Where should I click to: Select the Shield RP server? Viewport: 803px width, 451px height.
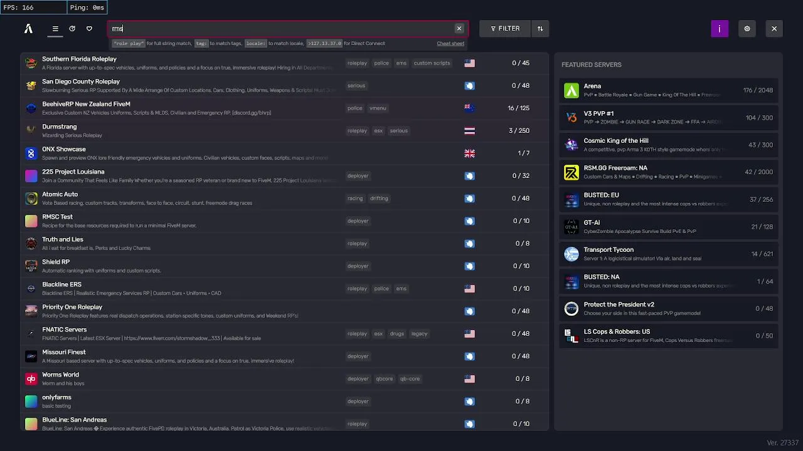[x=285, y=266]
